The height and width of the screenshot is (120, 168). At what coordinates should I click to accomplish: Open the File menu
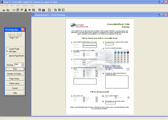[2, 6]
